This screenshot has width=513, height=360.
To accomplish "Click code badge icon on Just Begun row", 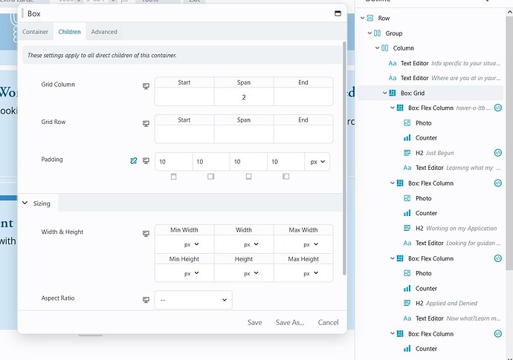I will pyautogui.click(x=497, y=153).
